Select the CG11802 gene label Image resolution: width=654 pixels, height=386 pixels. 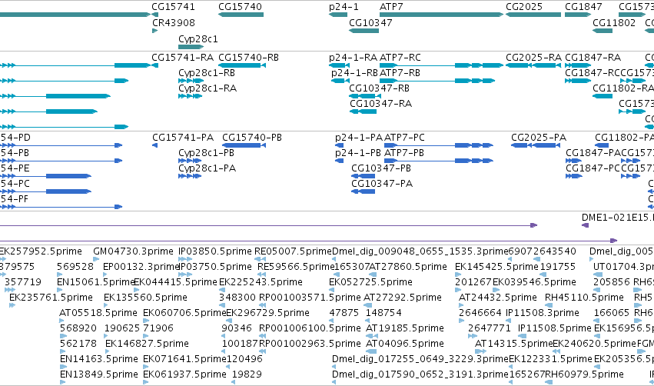tap(614, 22)
